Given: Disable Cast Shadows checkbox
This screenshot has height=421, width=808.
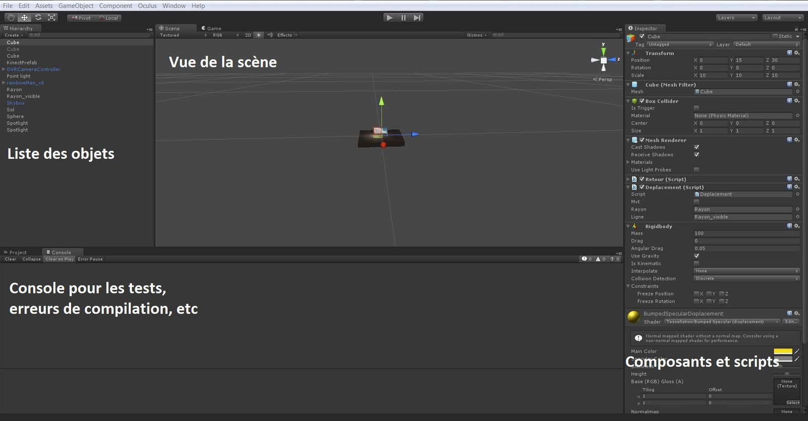Looking at the screenshot, I should point(696,147).
